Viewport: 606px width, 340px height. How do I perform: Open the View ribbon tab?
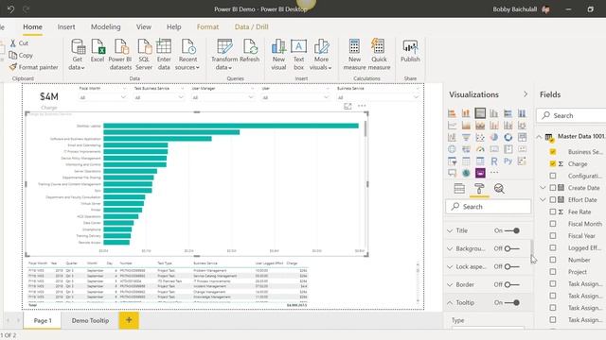pyautogui.click(x=143, y=27)
